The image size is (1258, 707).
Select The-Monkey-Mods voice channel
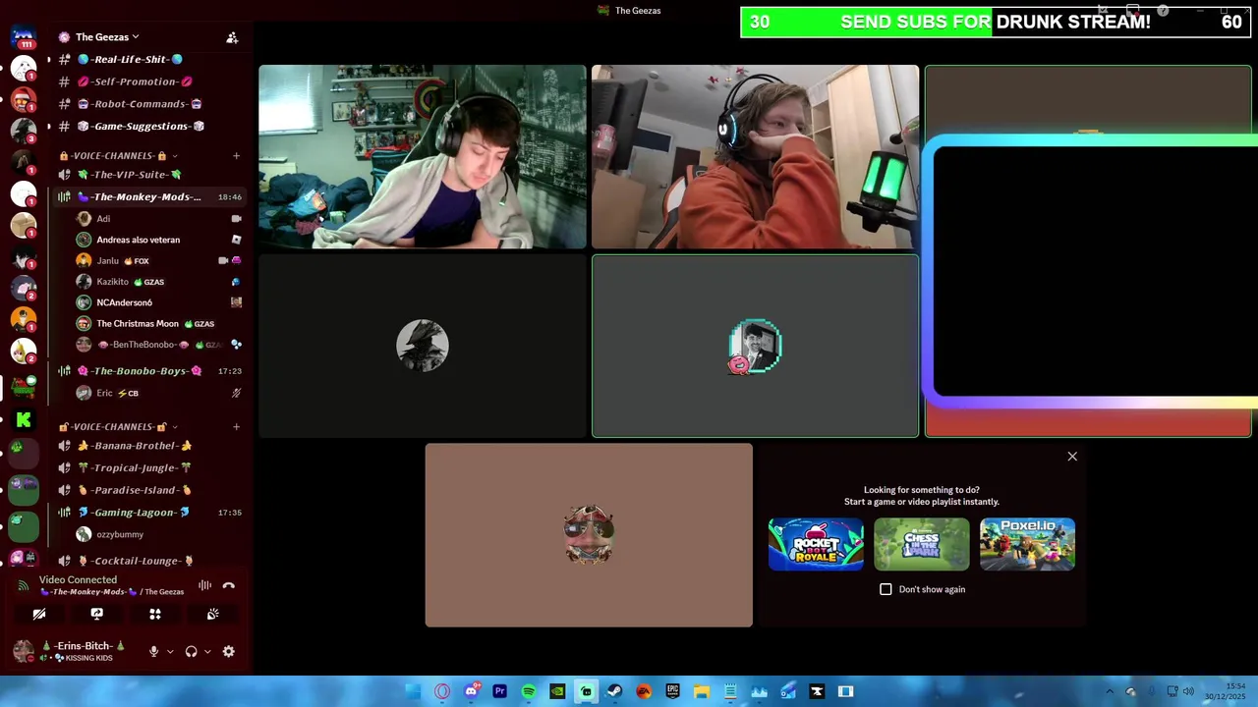tap(145, 196)
